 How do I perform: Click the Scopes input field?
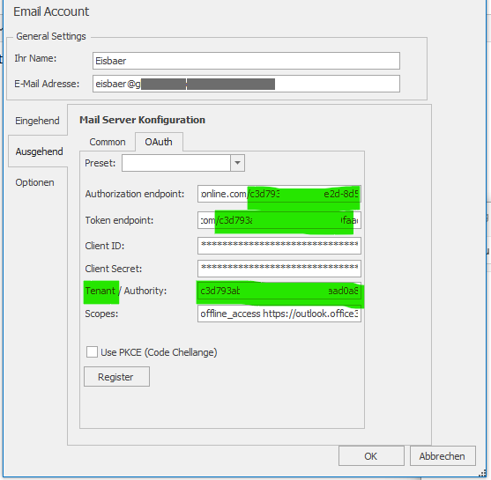pos(279,314)
